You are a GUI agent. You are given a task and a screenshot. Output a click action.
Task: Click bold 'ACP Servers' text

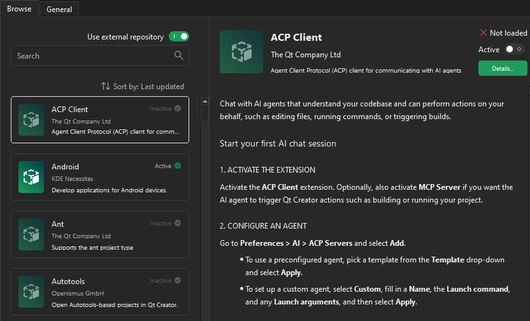(x=331, y=243)
